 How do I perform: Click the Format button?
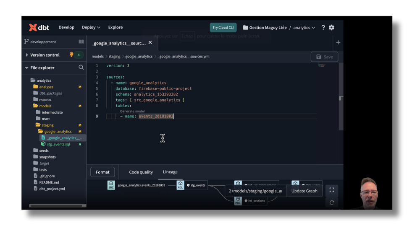(x=102, y=172)
